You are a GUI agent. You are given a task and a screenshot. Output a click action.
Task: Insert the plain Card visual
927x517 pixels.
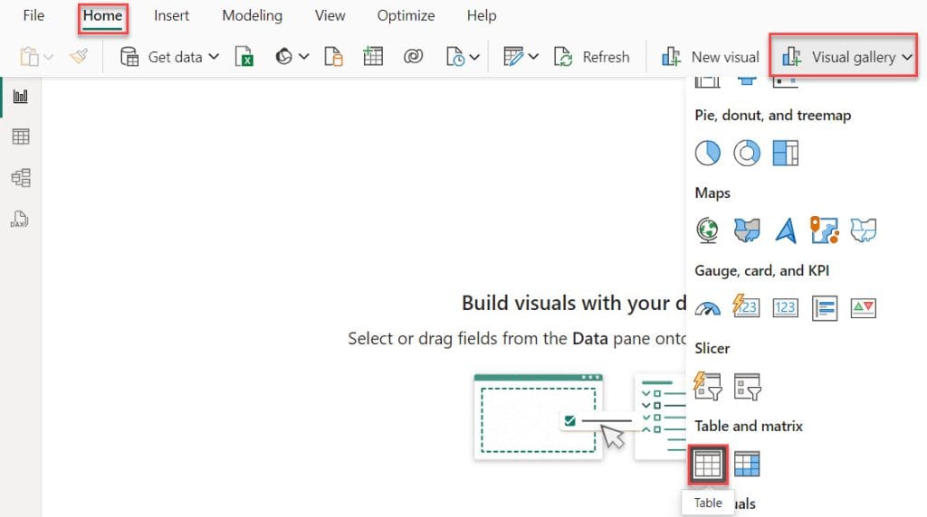click(786, 307)
